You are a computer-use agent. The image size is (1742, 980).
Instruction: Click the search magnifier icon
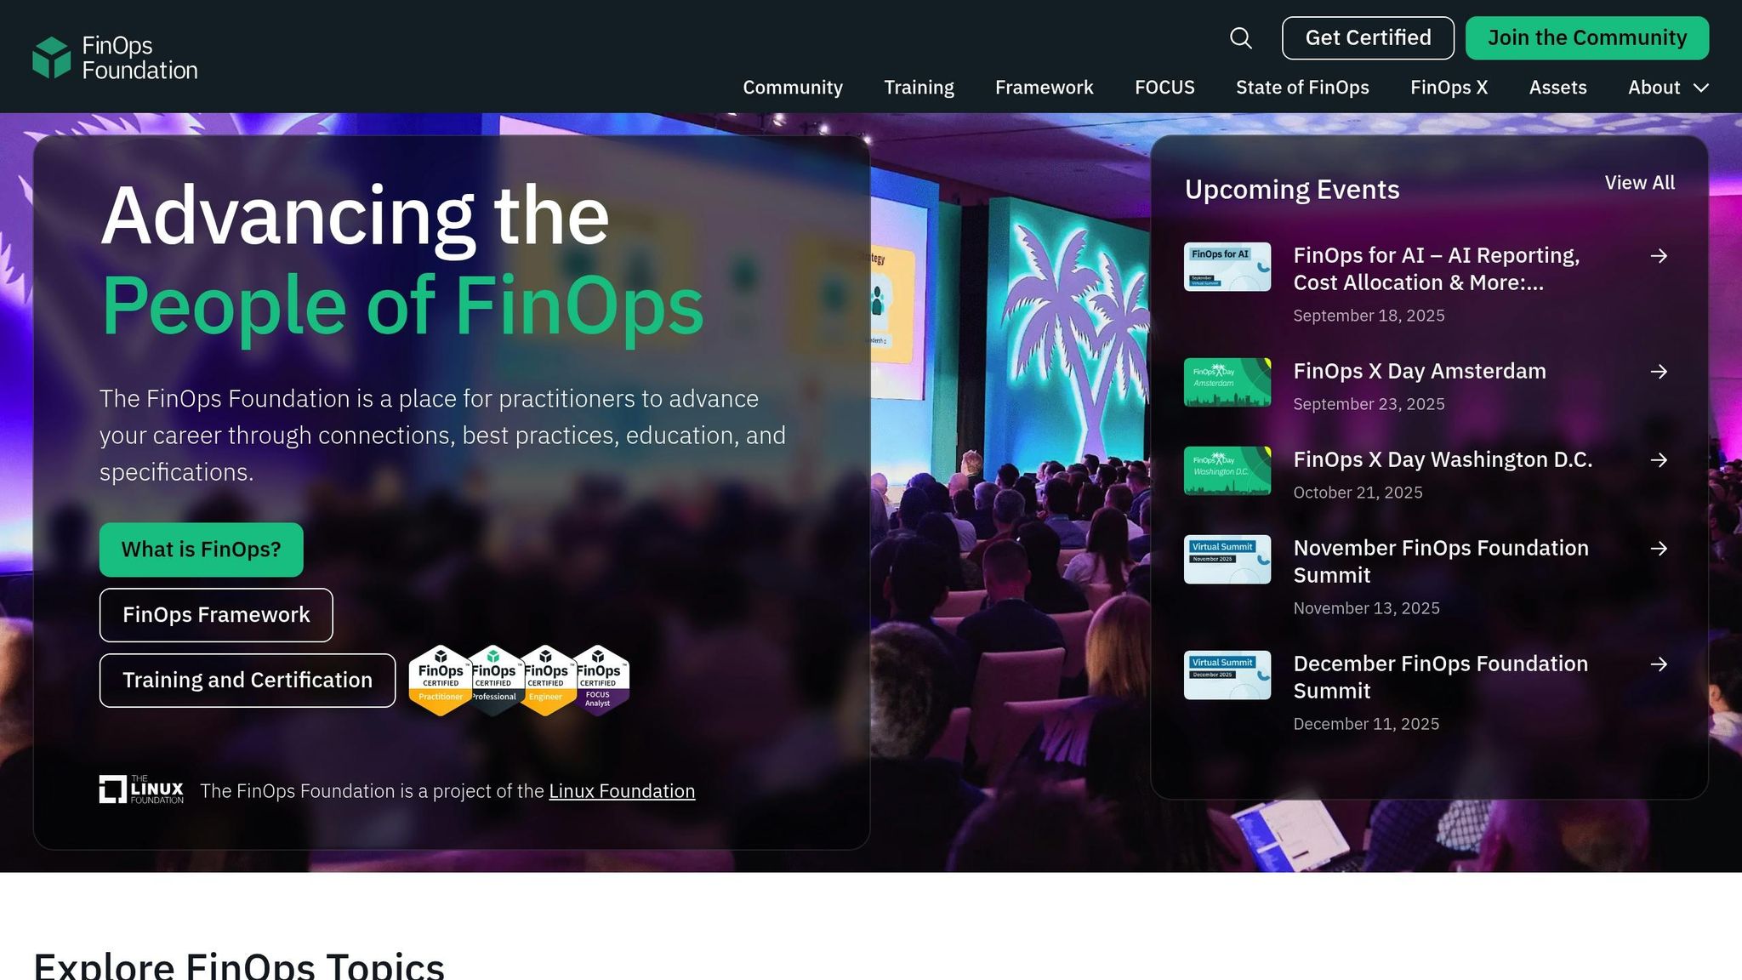coord(1241,38)
